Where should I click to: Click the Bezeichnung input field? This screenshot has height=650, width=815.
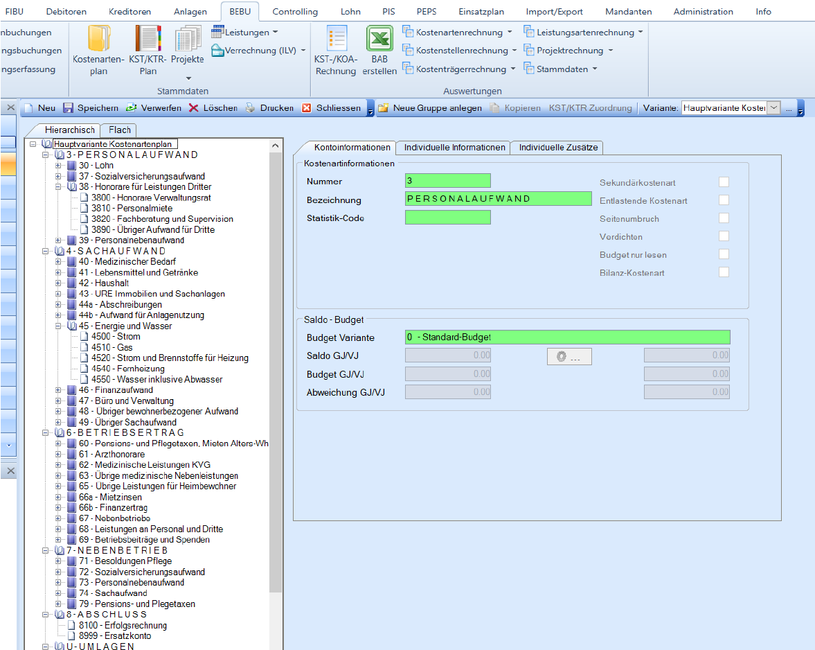tap(498, 200)
